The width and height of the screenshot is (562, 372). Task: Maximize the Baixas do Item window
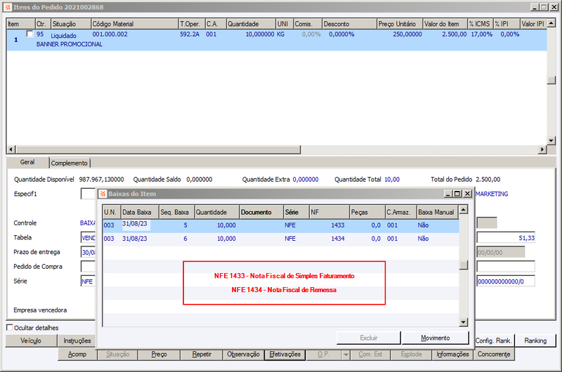pos(457,194)
